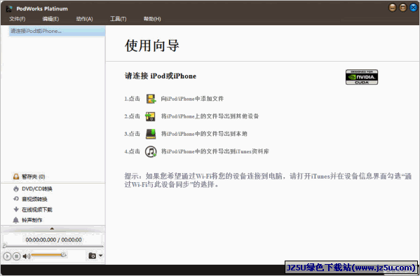Click text 向iPod/iPhone中添加文件
Image resolution: width=420 pixels, height=276 pixels.
192,99
